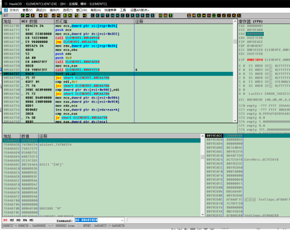Open Source window with S icon

153,16
